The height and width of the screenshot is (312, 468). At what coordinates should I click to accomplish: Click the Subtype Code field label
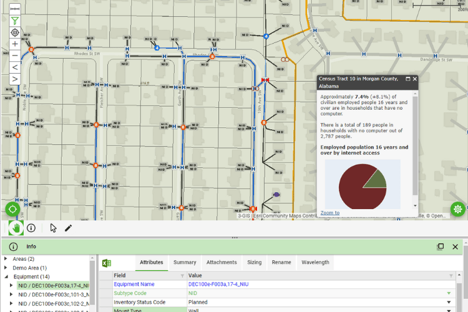pyautogui.click(x=130, y=293)
